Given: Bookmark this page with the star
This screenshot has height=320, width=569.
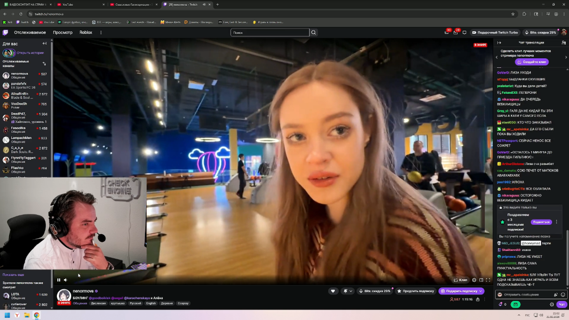Looking at the screenshot, I should coord(513,14).
